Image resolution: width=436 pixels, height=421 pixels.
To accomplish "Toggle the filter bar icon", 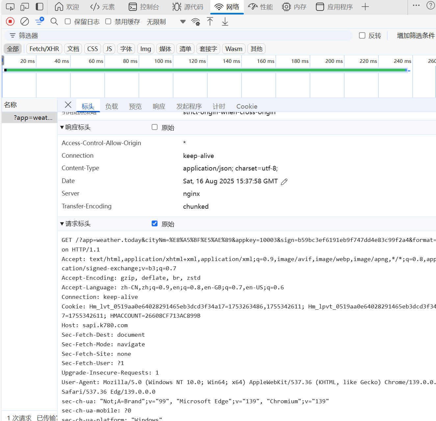I will click(x=39, y=21).
